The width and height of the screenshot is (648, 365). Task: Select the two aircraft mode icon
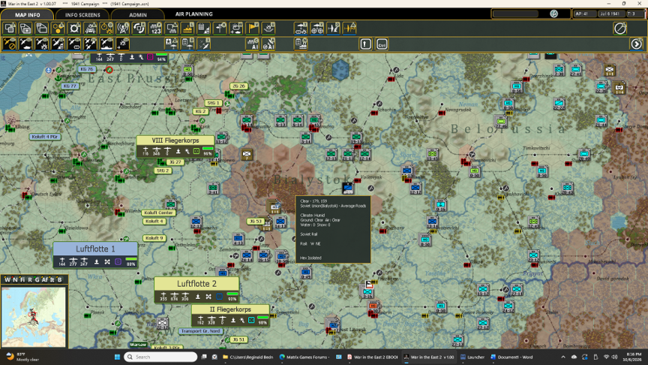coord(90,44)
